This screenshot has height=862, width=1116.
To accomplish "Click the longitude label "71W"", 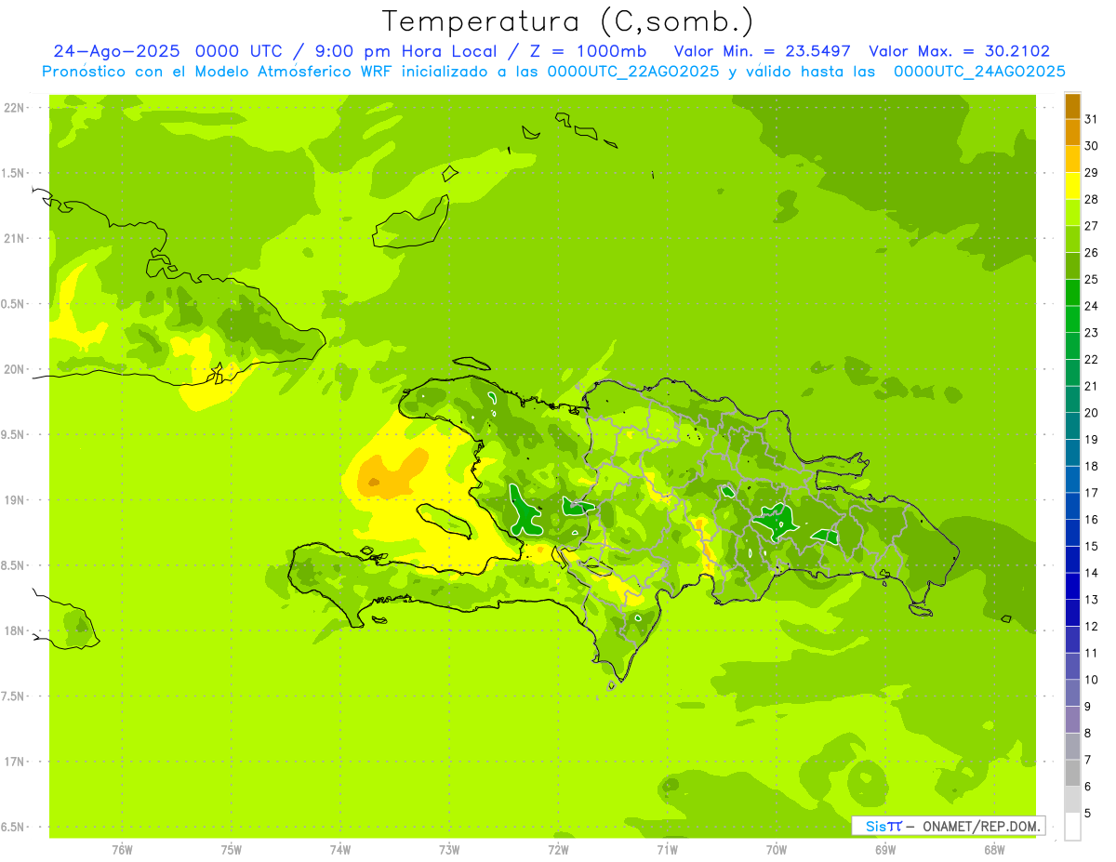I will tap(667, 850).
